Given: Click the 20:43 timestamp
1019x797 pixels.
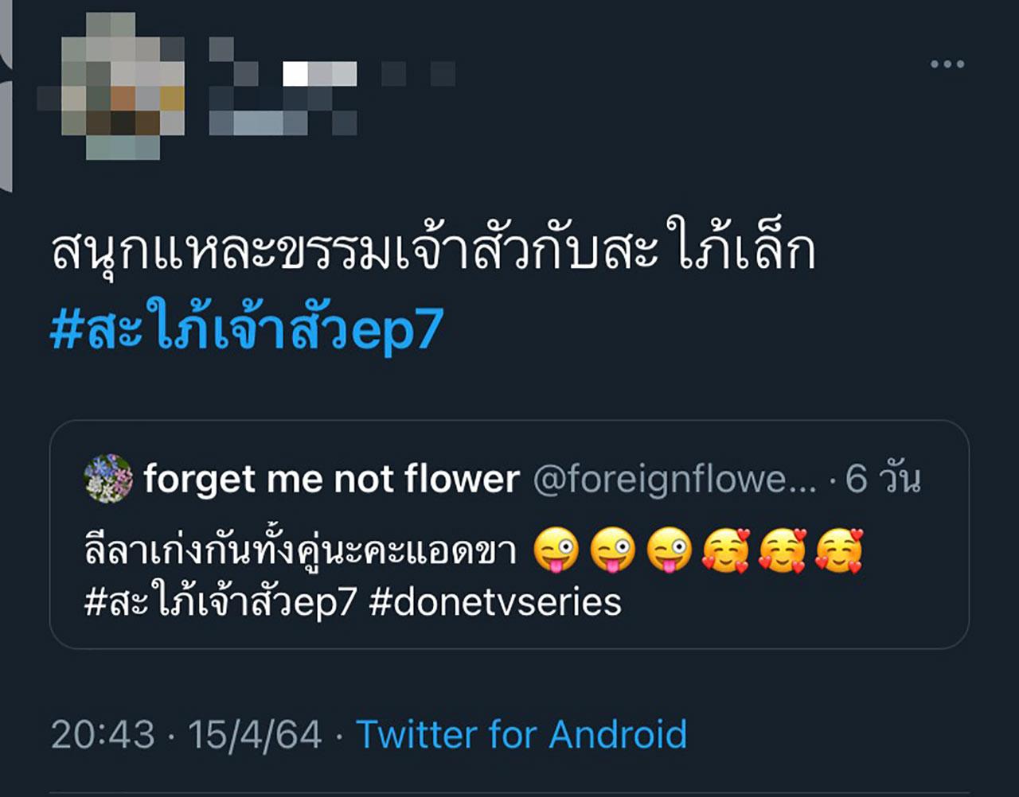Looking at the screenshot, I should 103,734.
